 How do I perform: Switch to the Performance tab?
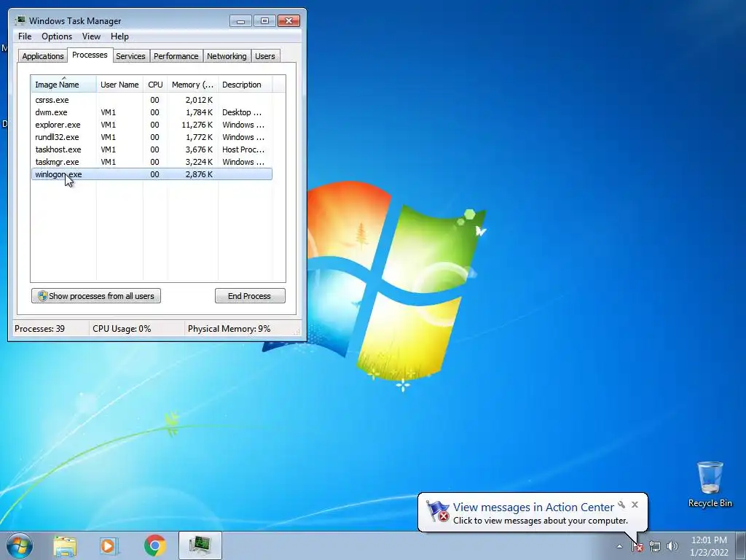click(176, 56)
